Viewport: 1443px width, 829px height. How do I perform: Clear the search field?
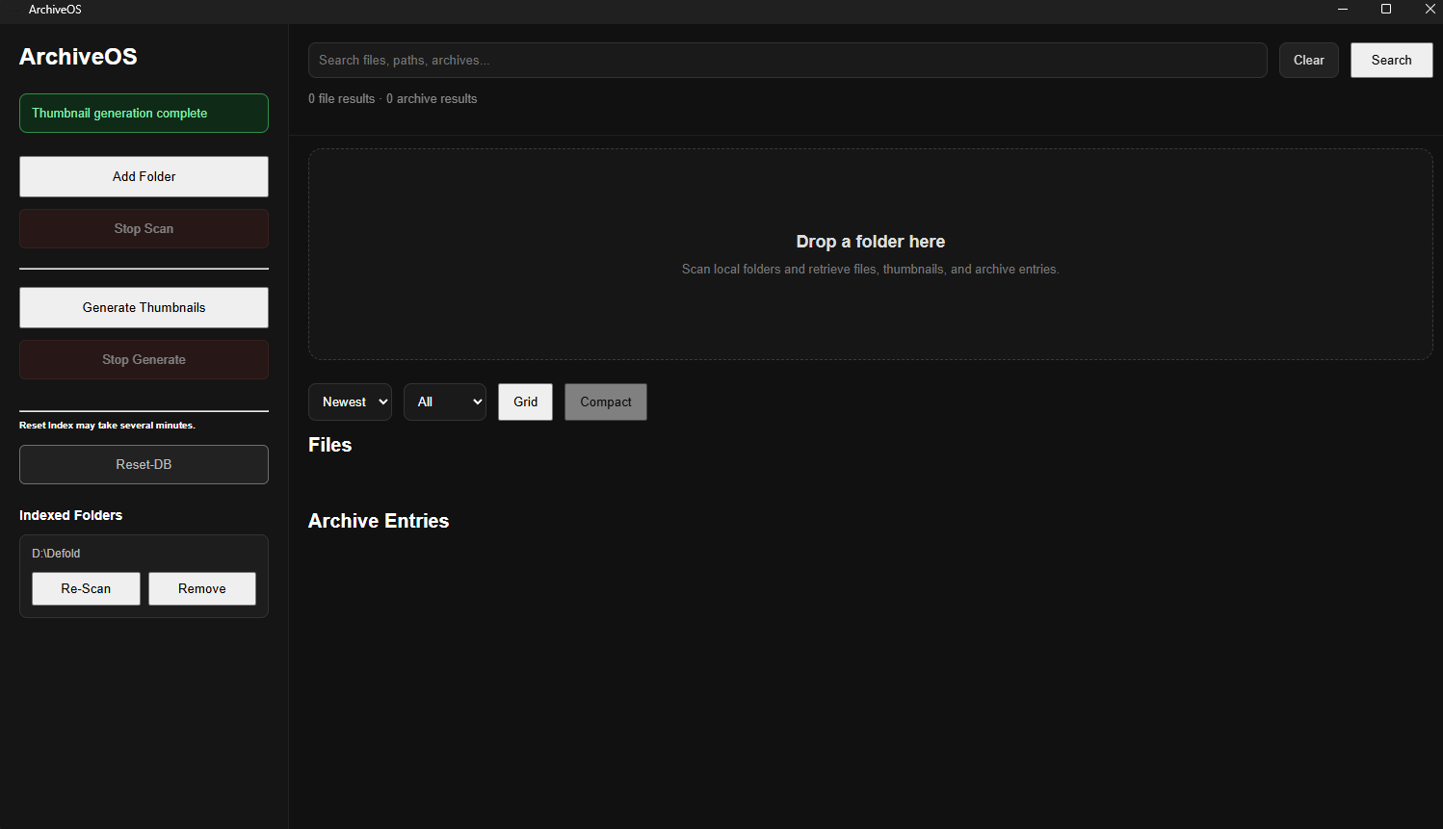click(1308, 60)
